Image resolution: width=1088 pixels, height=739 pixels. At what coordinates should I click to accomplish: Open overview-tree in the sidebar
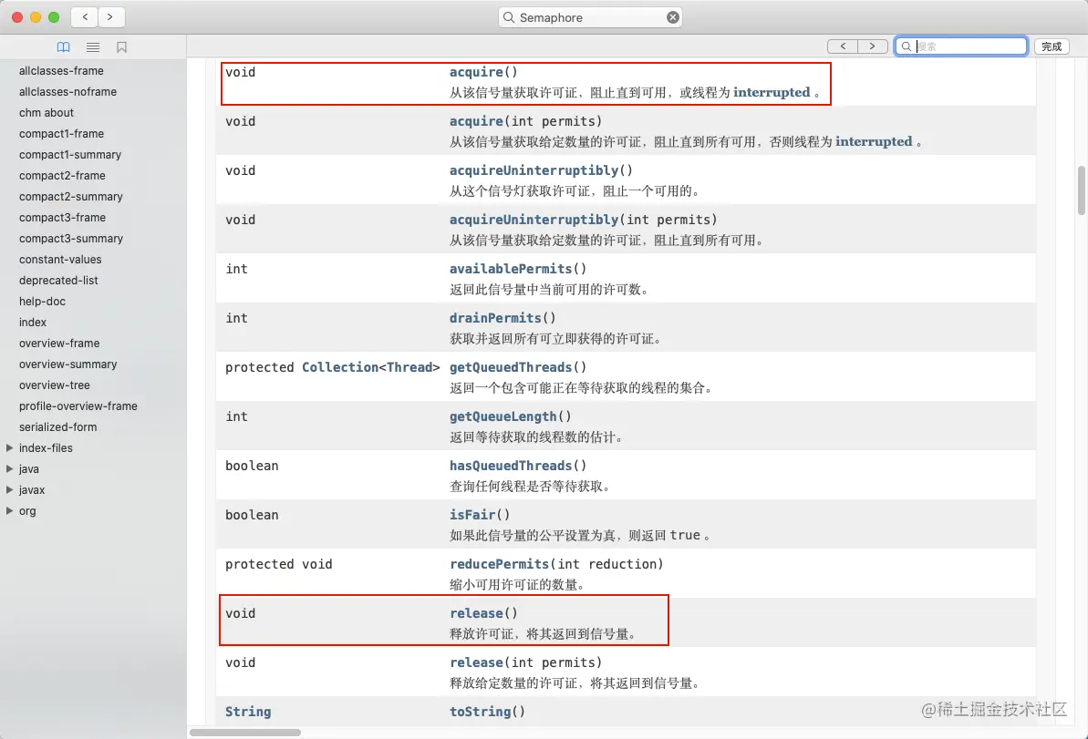[x=54, y=385]
